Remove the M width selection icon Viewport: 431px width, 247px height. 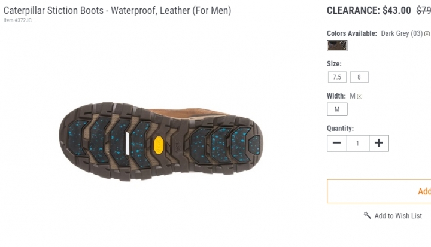(x=360, y=96)
